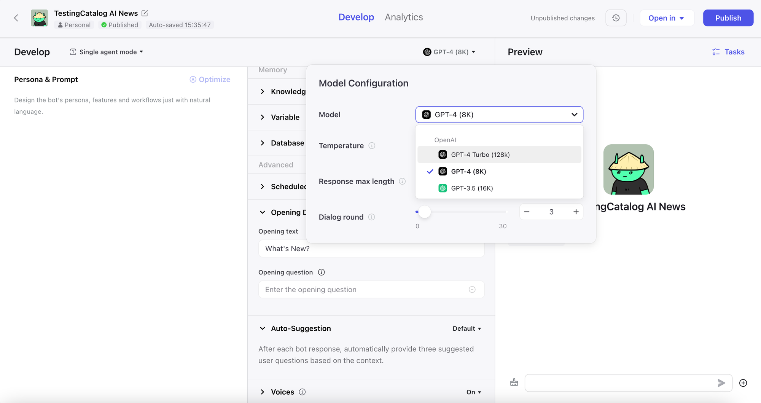The height and width of the screenshot is (403, 761).
Task: Open the Auto-Suggestion Default dropdown
Action: click(467, 328)
